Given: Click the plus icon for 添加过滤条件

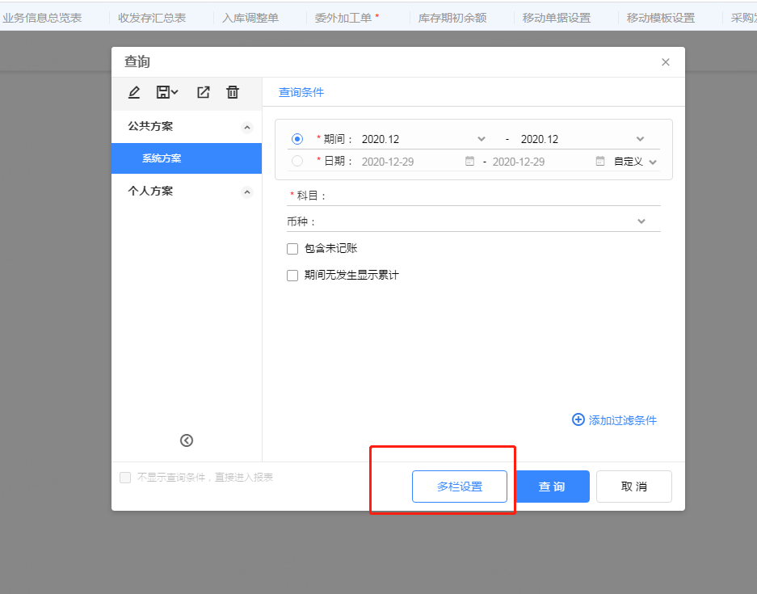Looking at the screenshot, I should tap(578, 419).
